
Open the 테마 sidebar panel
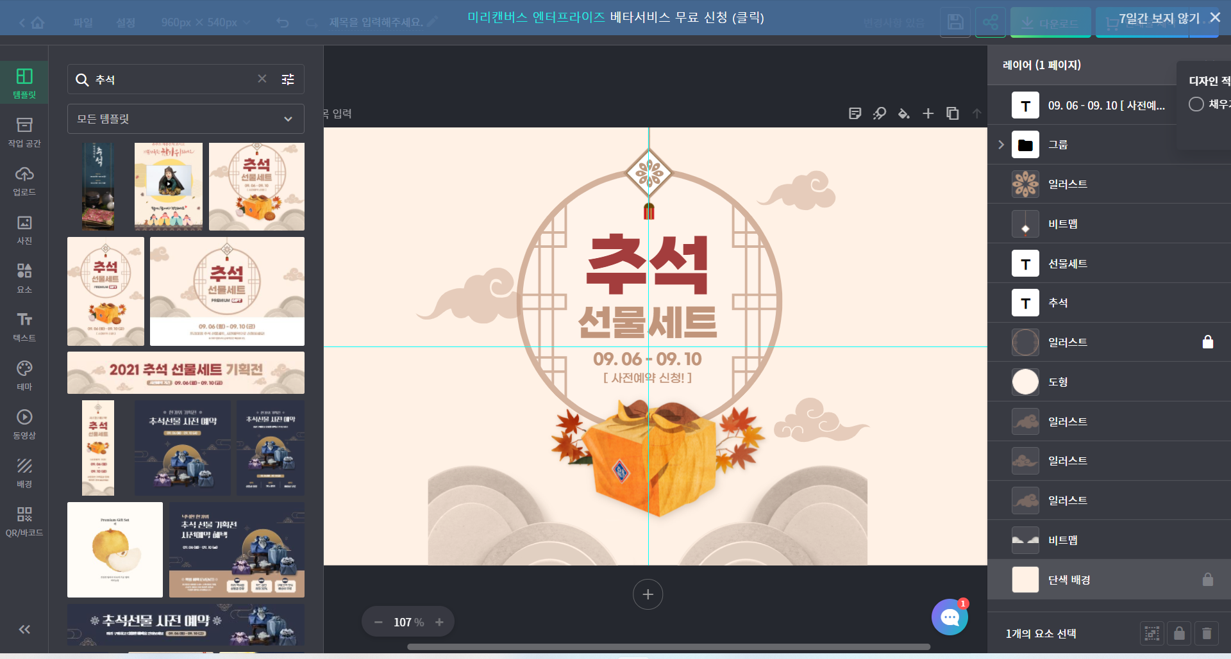24,375
